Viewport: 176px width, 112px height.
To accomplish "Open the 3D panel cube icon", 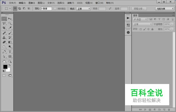I will [x=128, y=33].
